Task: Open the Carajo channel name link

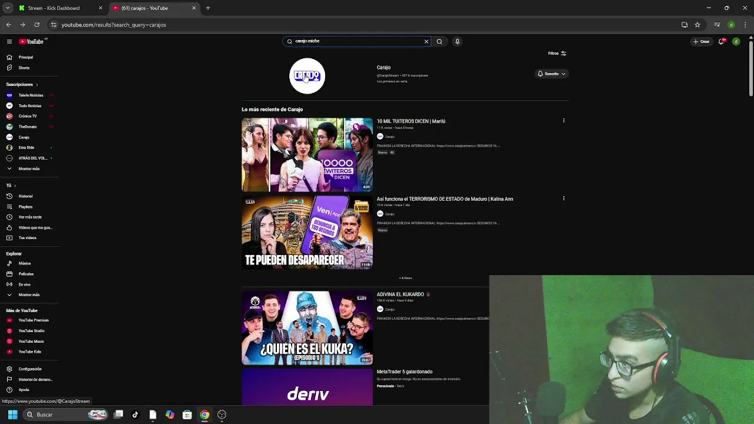Action: [383, 67]
